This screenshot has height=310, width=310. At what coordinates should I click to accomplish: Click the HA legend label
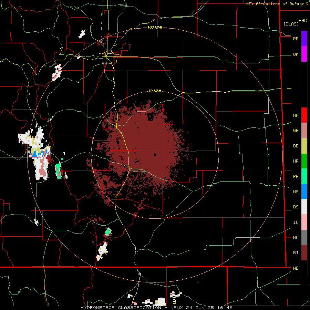click(x=296, y=115)
